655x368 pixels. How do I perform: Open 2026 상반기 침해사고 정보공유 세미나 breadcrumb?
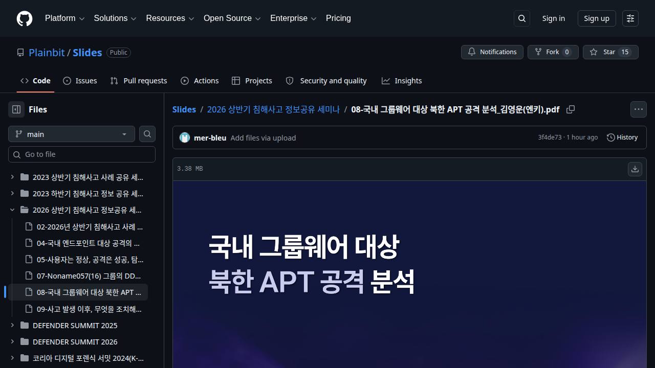point(273,109)
